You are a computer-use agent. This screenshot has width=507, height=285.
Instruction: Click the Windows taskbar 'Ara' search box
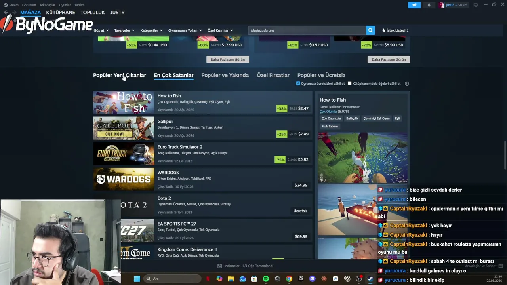tap(173, 279)
